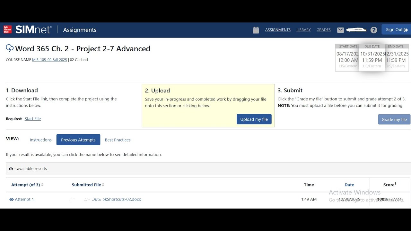Go to ASSIGNMENTS in top navigation
Screen dimensions: 411x231
(278, 30)
